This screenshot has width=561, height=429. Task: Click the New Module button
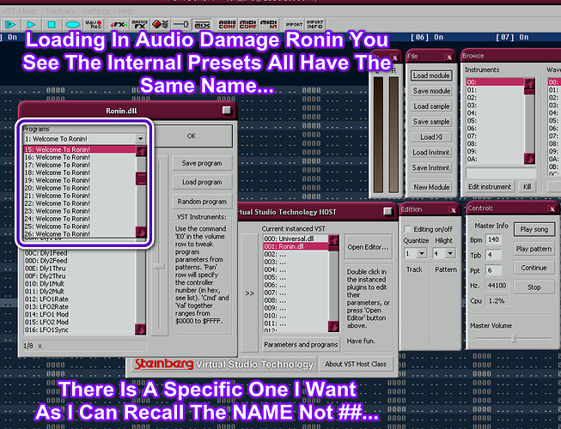(431, 187)
